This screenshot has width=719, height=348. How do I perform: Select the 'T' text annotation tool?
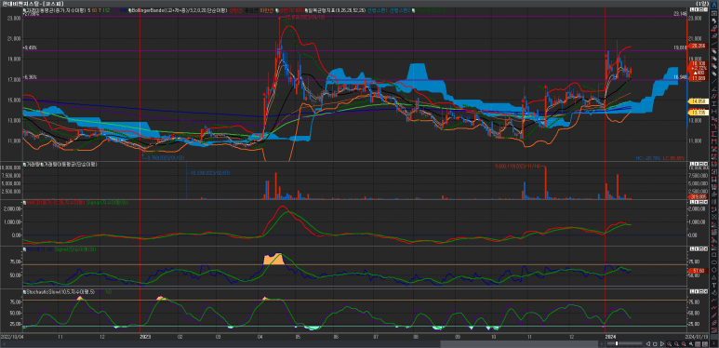click(x=714, y=285)
